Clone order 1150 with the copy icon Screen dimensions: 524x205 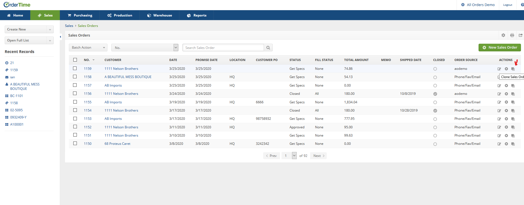click(x=513, y=144)
